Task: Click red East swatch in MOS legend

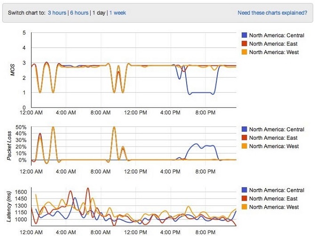Action: tap(244, 44)
